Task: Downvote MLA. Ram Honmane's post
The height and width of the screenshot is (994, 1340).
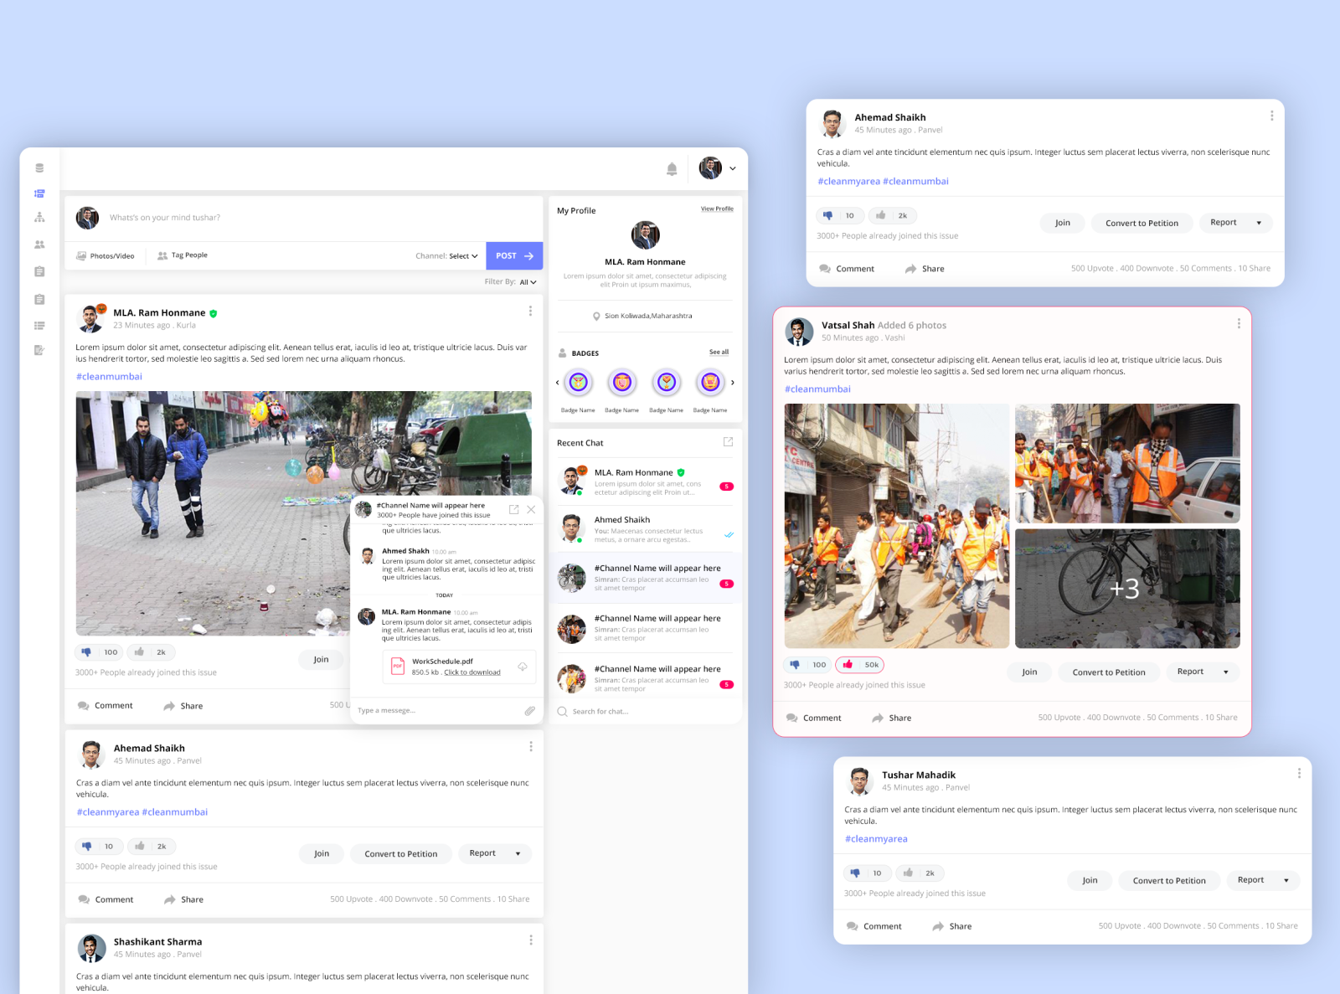Action: [87, 652]
